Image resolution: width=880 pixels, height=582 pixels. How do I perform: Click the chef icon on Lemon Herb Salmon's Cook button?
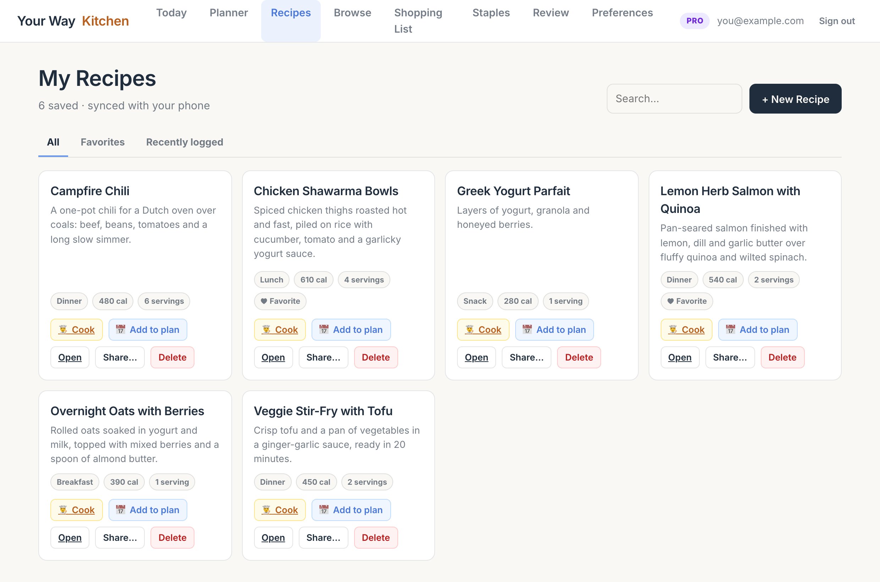(673, 329)
